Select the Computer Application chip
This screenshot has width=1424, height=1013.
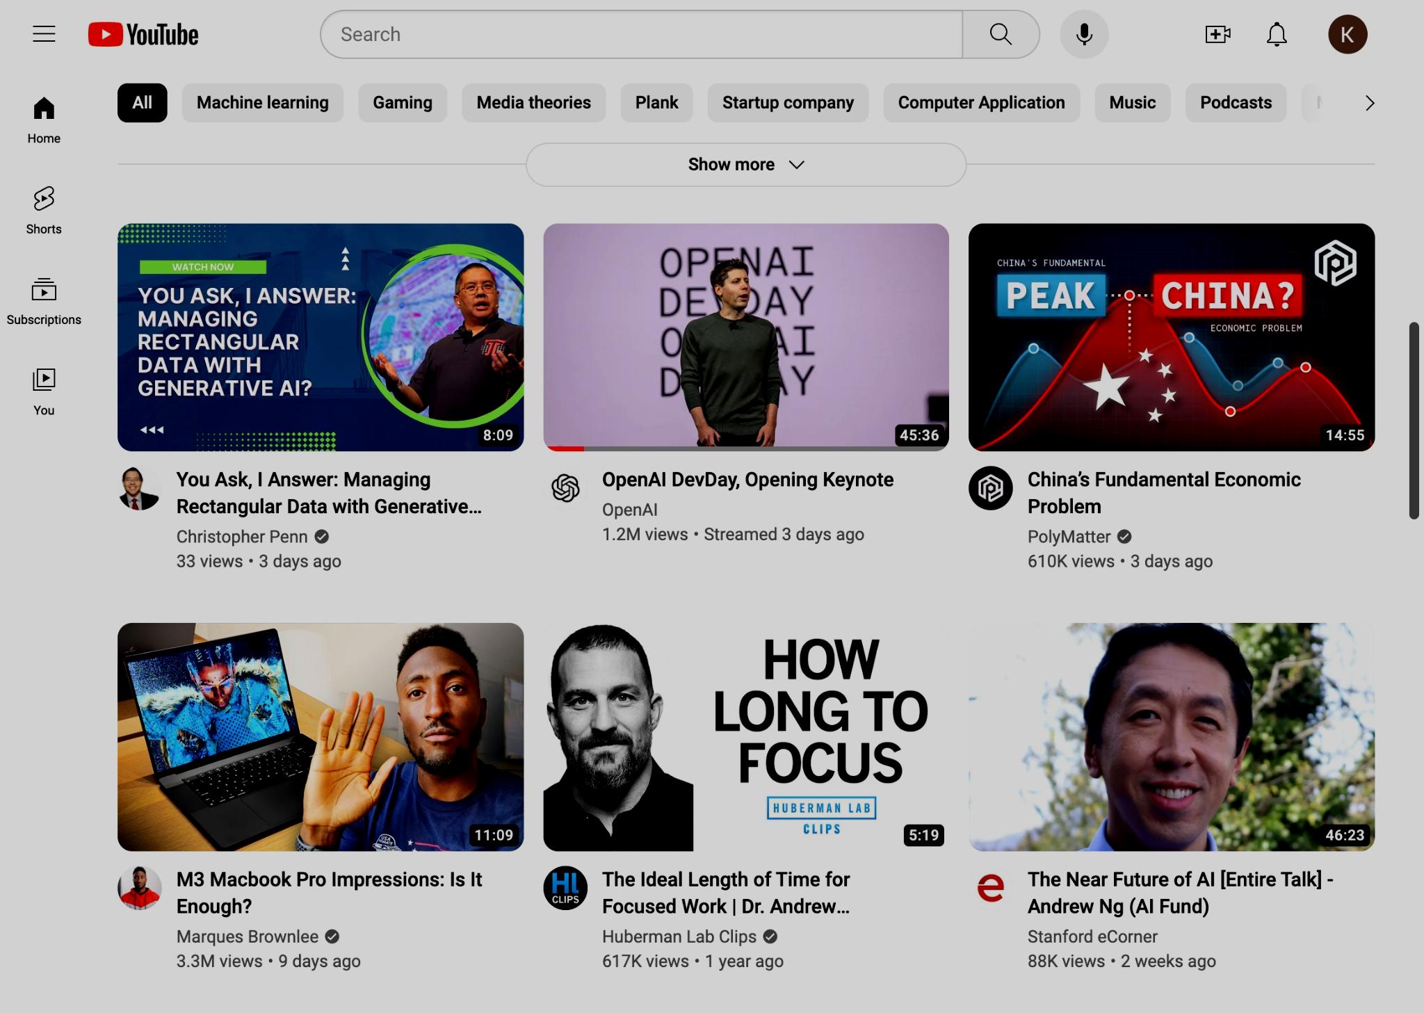[982, 103]
